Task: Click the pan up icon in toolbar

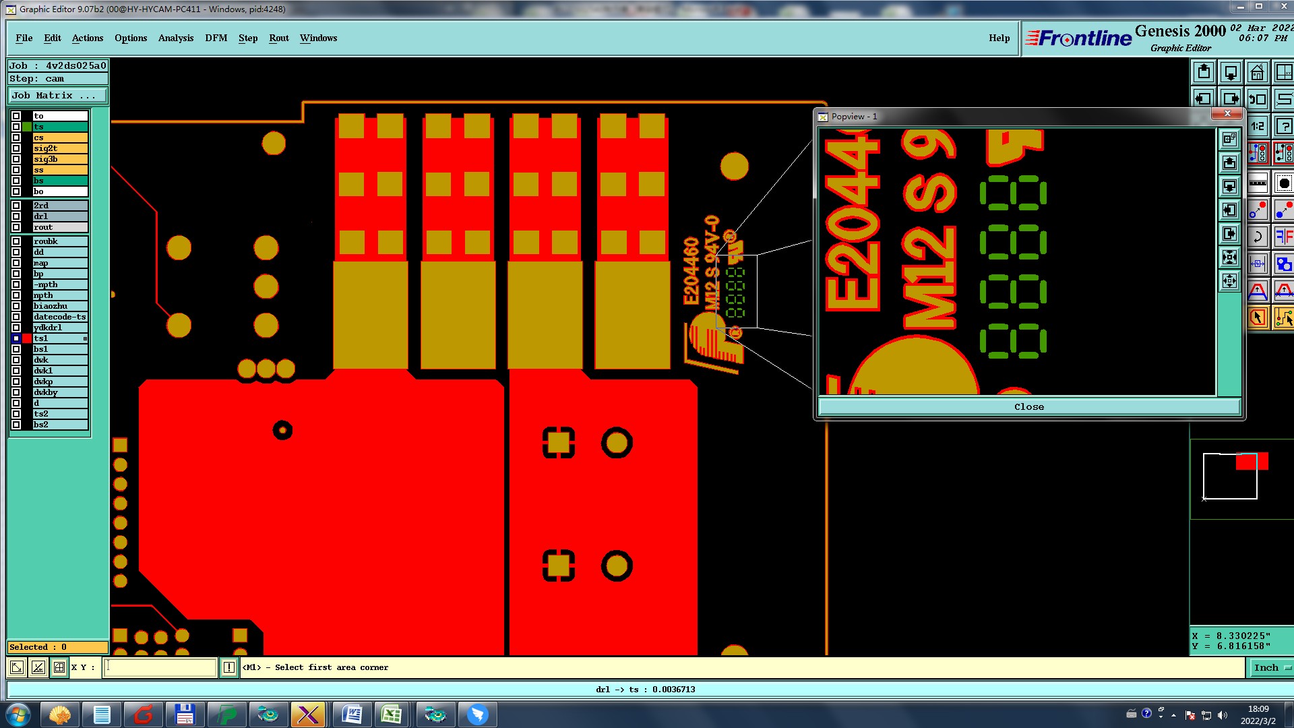Action: point(1204,72)
